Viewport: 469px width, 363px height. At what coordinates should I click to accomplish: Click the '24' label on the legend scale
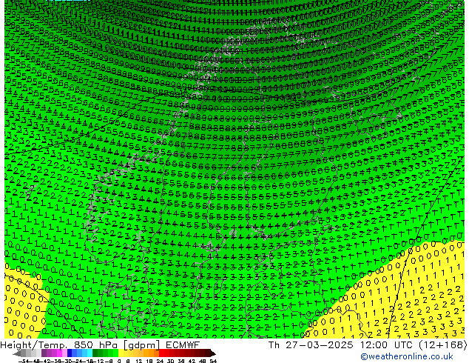pos(160,361)
